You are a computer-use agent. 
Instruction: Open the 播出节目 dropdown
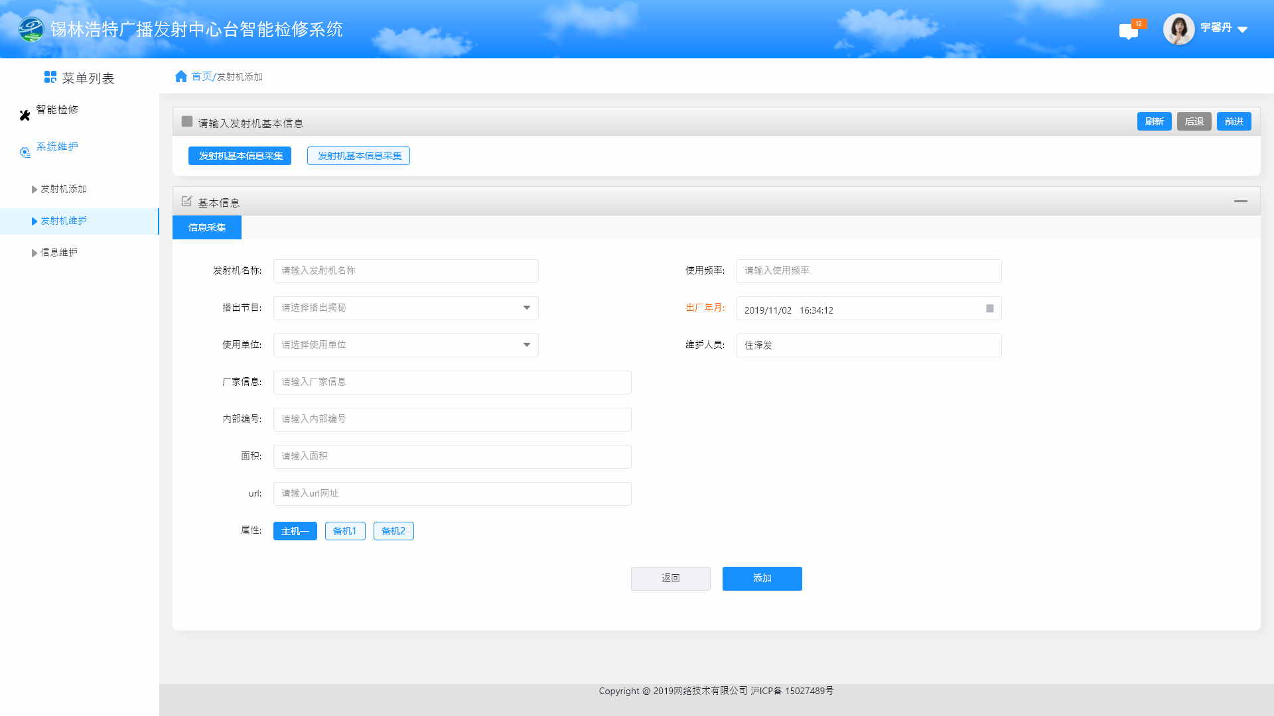click(406, 308)
